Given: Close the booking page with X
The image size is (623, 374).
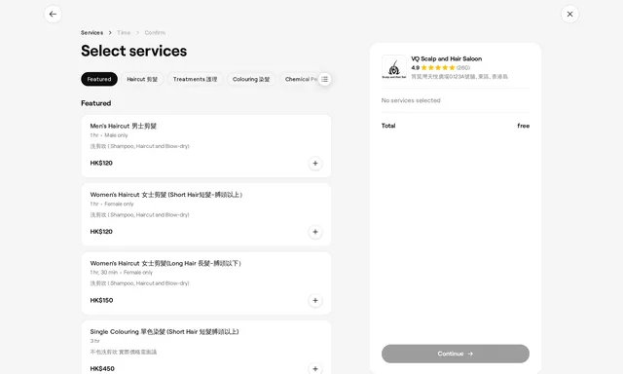Looking at the screenshot, I should tap(569, 14).
